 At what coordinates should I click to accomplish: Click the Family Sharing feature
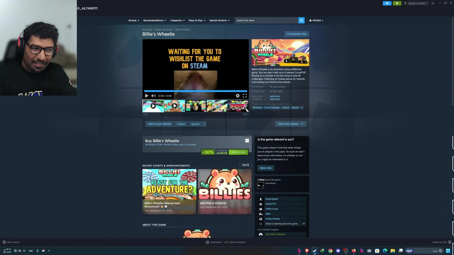272,219
